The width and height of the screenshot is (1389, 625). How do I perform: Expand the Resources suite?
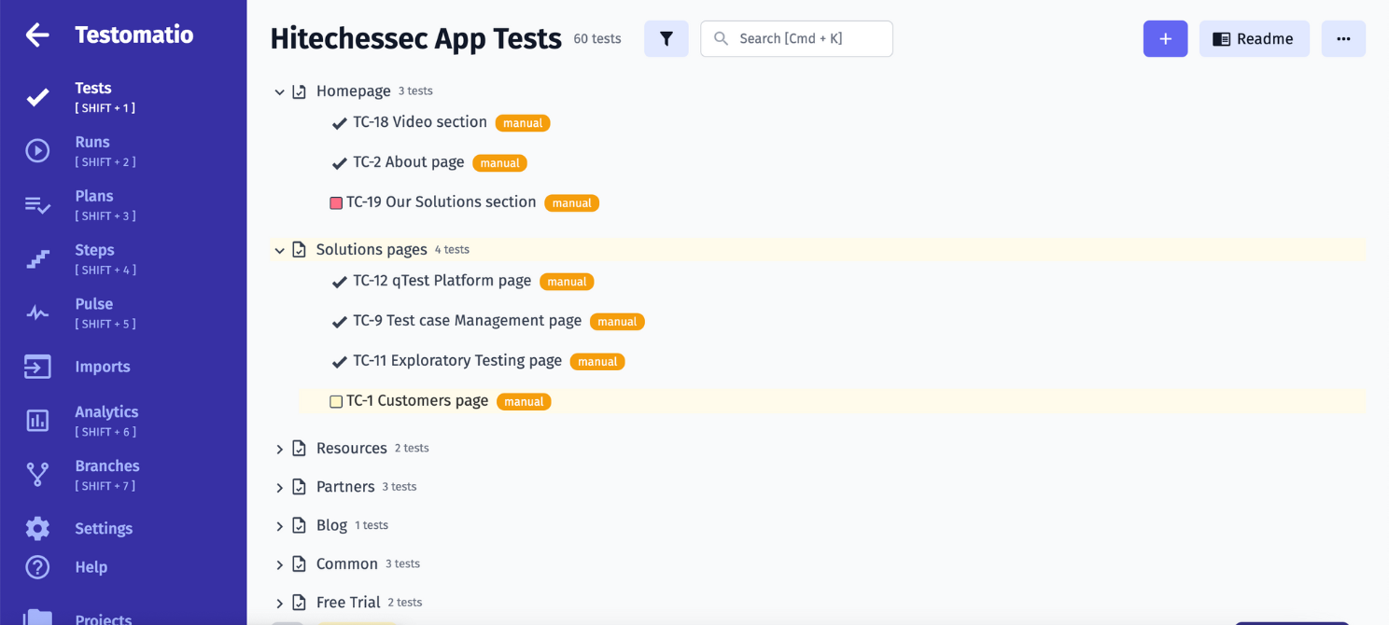(x=279, y=448)
